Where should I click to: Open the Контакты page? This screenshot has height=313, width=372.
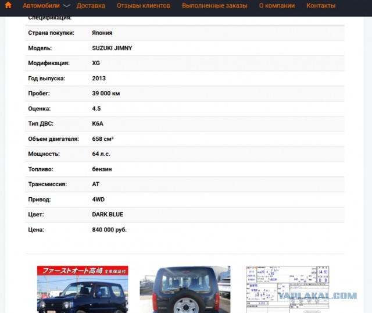pos(321,5)
